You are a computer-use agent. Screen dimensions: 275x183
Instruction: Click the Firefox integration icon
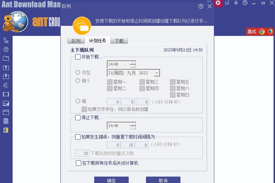point(270,32)
